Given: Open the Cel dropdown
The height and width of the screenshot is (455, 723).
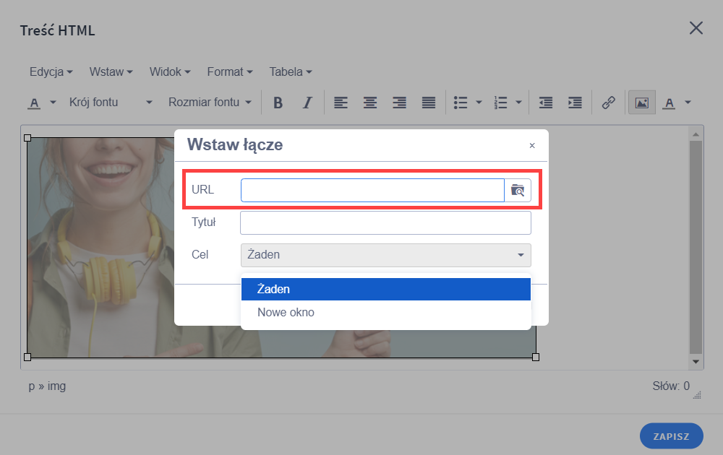Looking at the screenshot, I should coord(385,255).
